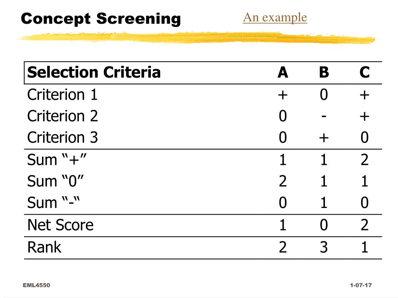Viewport: 398px width, 298px height.
Task: Click the Rank value 1 under column C
Action: [x=365, y=247]
